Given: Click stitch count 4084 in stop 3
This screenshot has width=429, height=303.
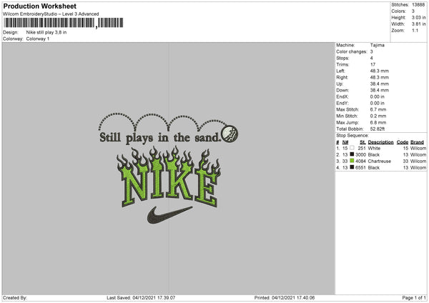Looking at the screenshot, I should coord(360,161).
